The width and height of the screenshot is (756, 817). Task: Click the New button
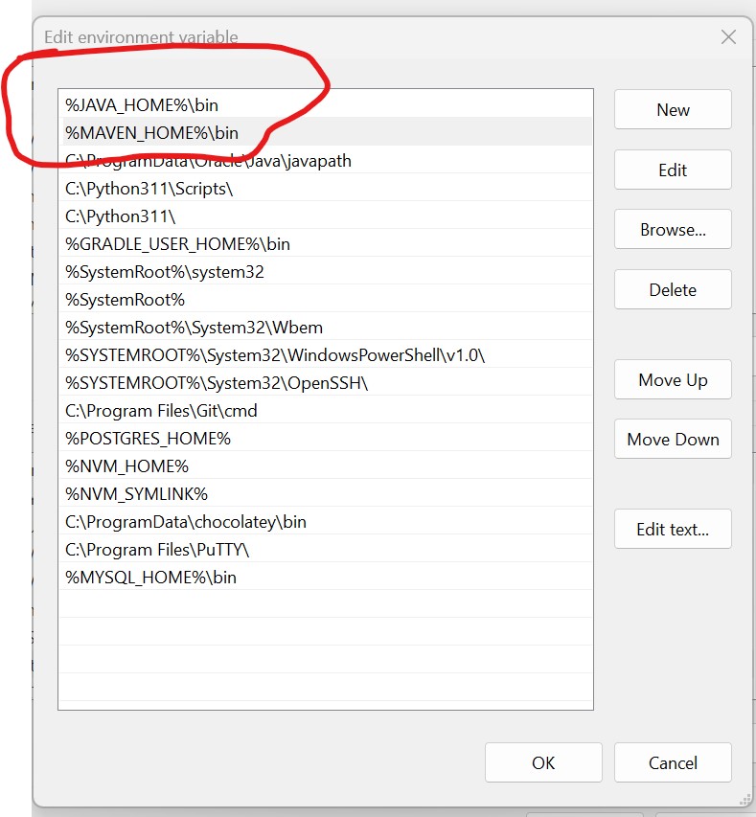coord(673,110)
